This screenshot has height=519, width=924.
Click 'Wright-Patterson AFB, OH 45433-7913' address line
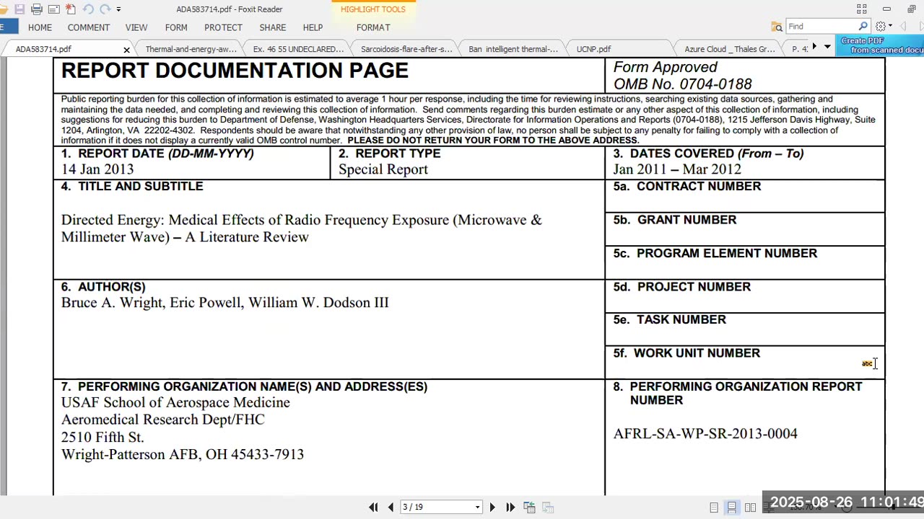click(x=183, y=455)
